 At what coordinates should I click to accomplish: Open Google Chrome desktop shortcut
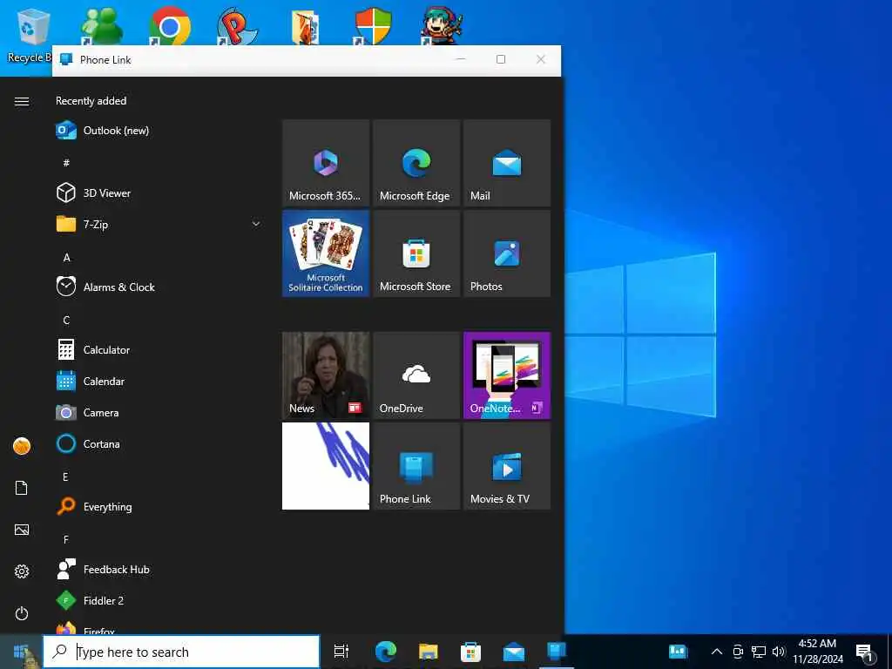(169, 25)
